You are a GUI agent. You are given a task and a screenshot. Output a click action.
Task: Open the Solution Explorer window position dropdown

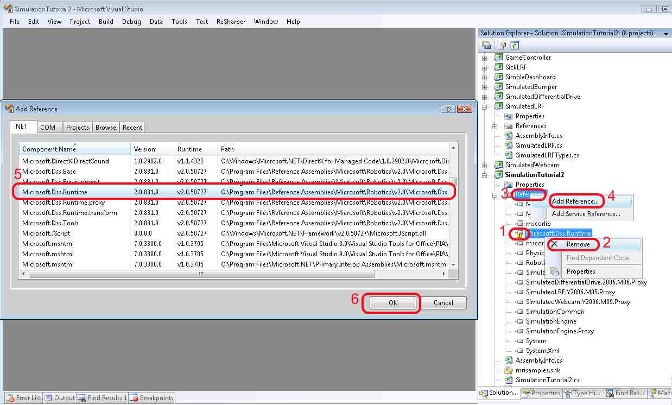tap(665, 34)
